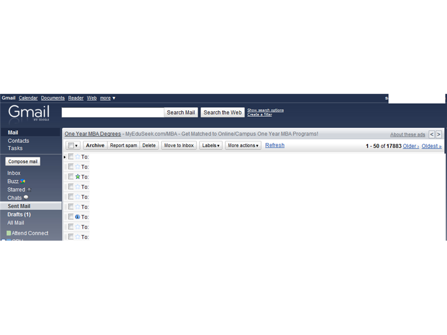Star the sixth sent message
The width and height of the screenshot is (447, 335).
coord(78,207)
